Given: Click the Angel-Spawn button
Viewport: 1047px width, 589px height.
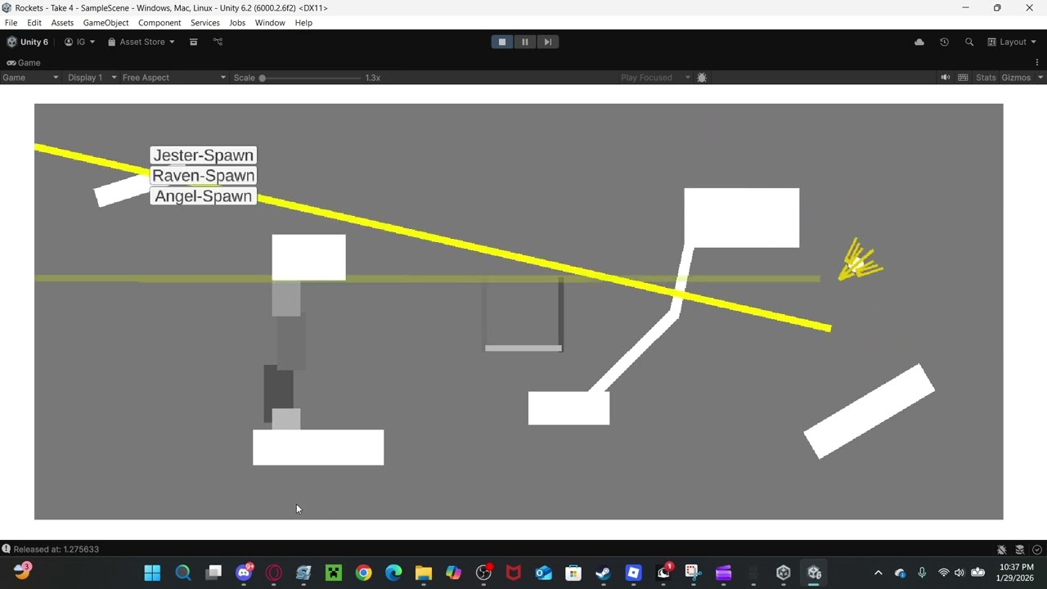Looking at the screenshot, I should [204, 196].
